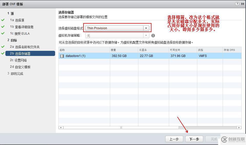Click the 完成 finish button
The height and width of the screenshot is (145, 246).
[x=214, y=139]
